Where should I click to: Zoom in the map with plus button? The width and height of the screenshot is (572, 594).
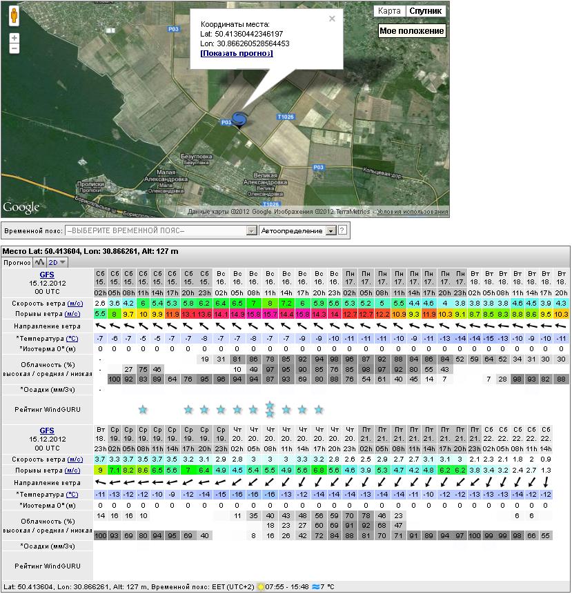coord(14,38)
